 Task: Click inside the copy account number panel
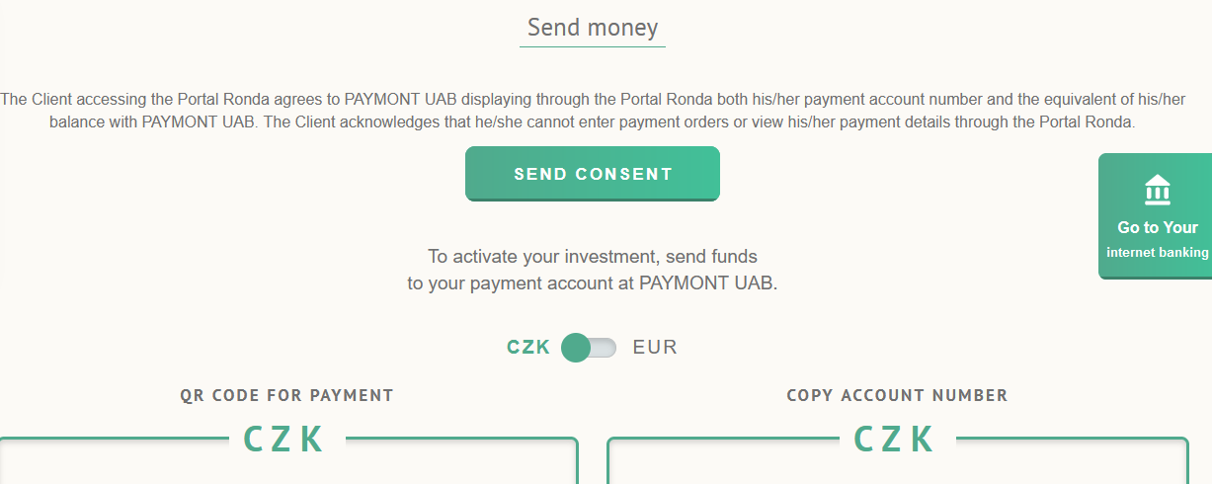pyautogui.click(x=897, y=468)
